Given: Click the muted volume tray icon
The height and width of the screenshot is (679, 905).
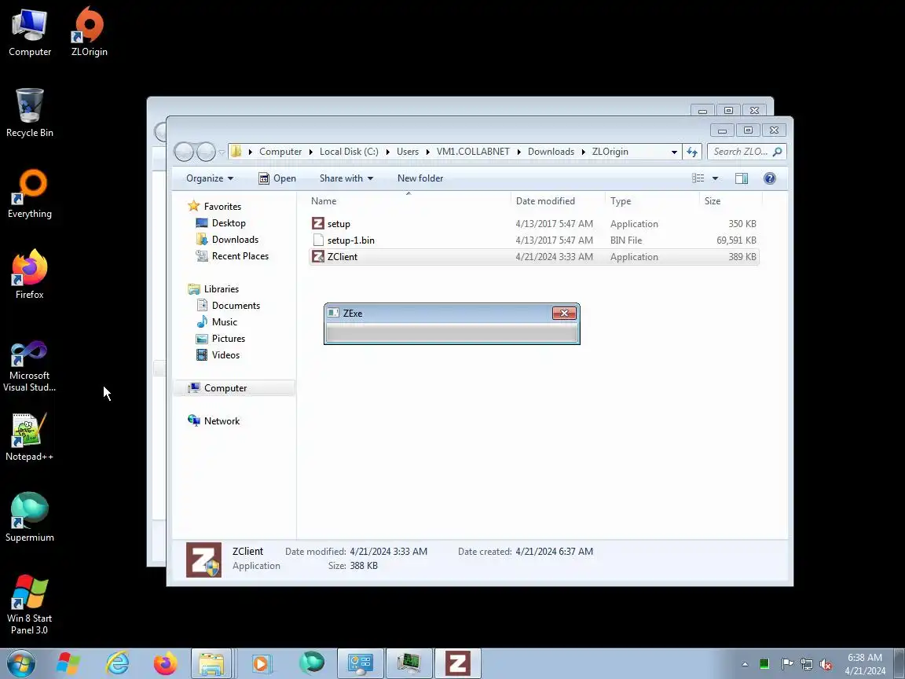Looking at the screenshot, I should pos(826,665).
